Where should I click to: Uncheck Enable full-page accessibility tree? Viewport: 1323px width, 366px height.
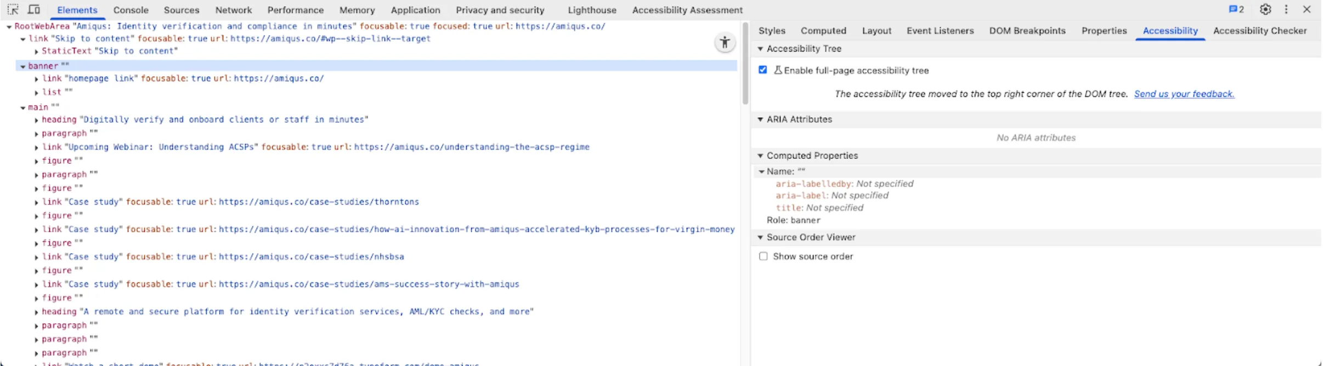click(763, 70)
